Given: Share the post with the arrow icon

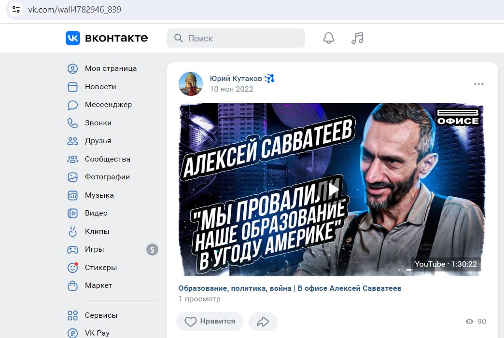Looking at the screenshot, I should (x=263, y=321).
